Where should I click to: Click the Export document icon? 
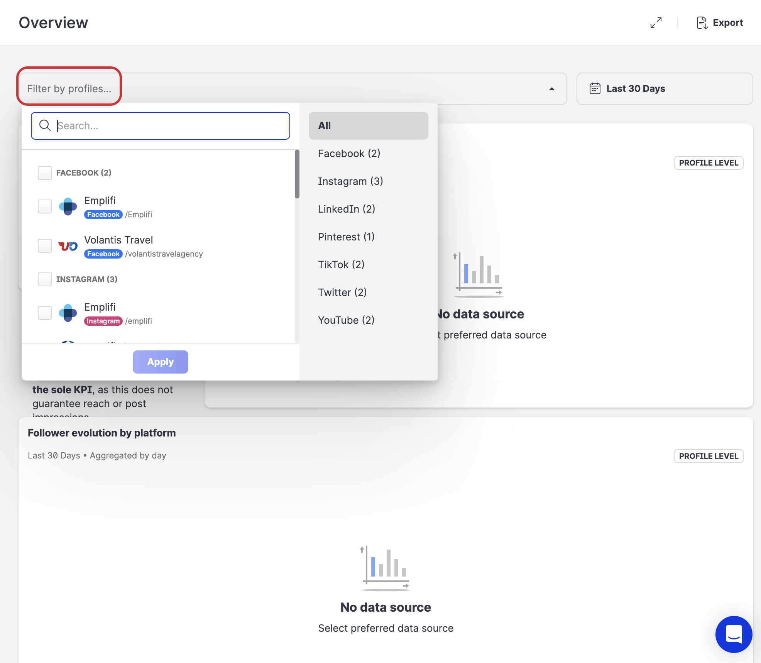[702, 23]
